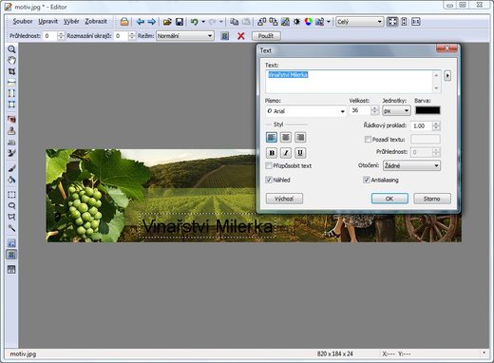Select the Horizon alignment tool
This screenshot has height=363, width=494.
click(11, 83)
